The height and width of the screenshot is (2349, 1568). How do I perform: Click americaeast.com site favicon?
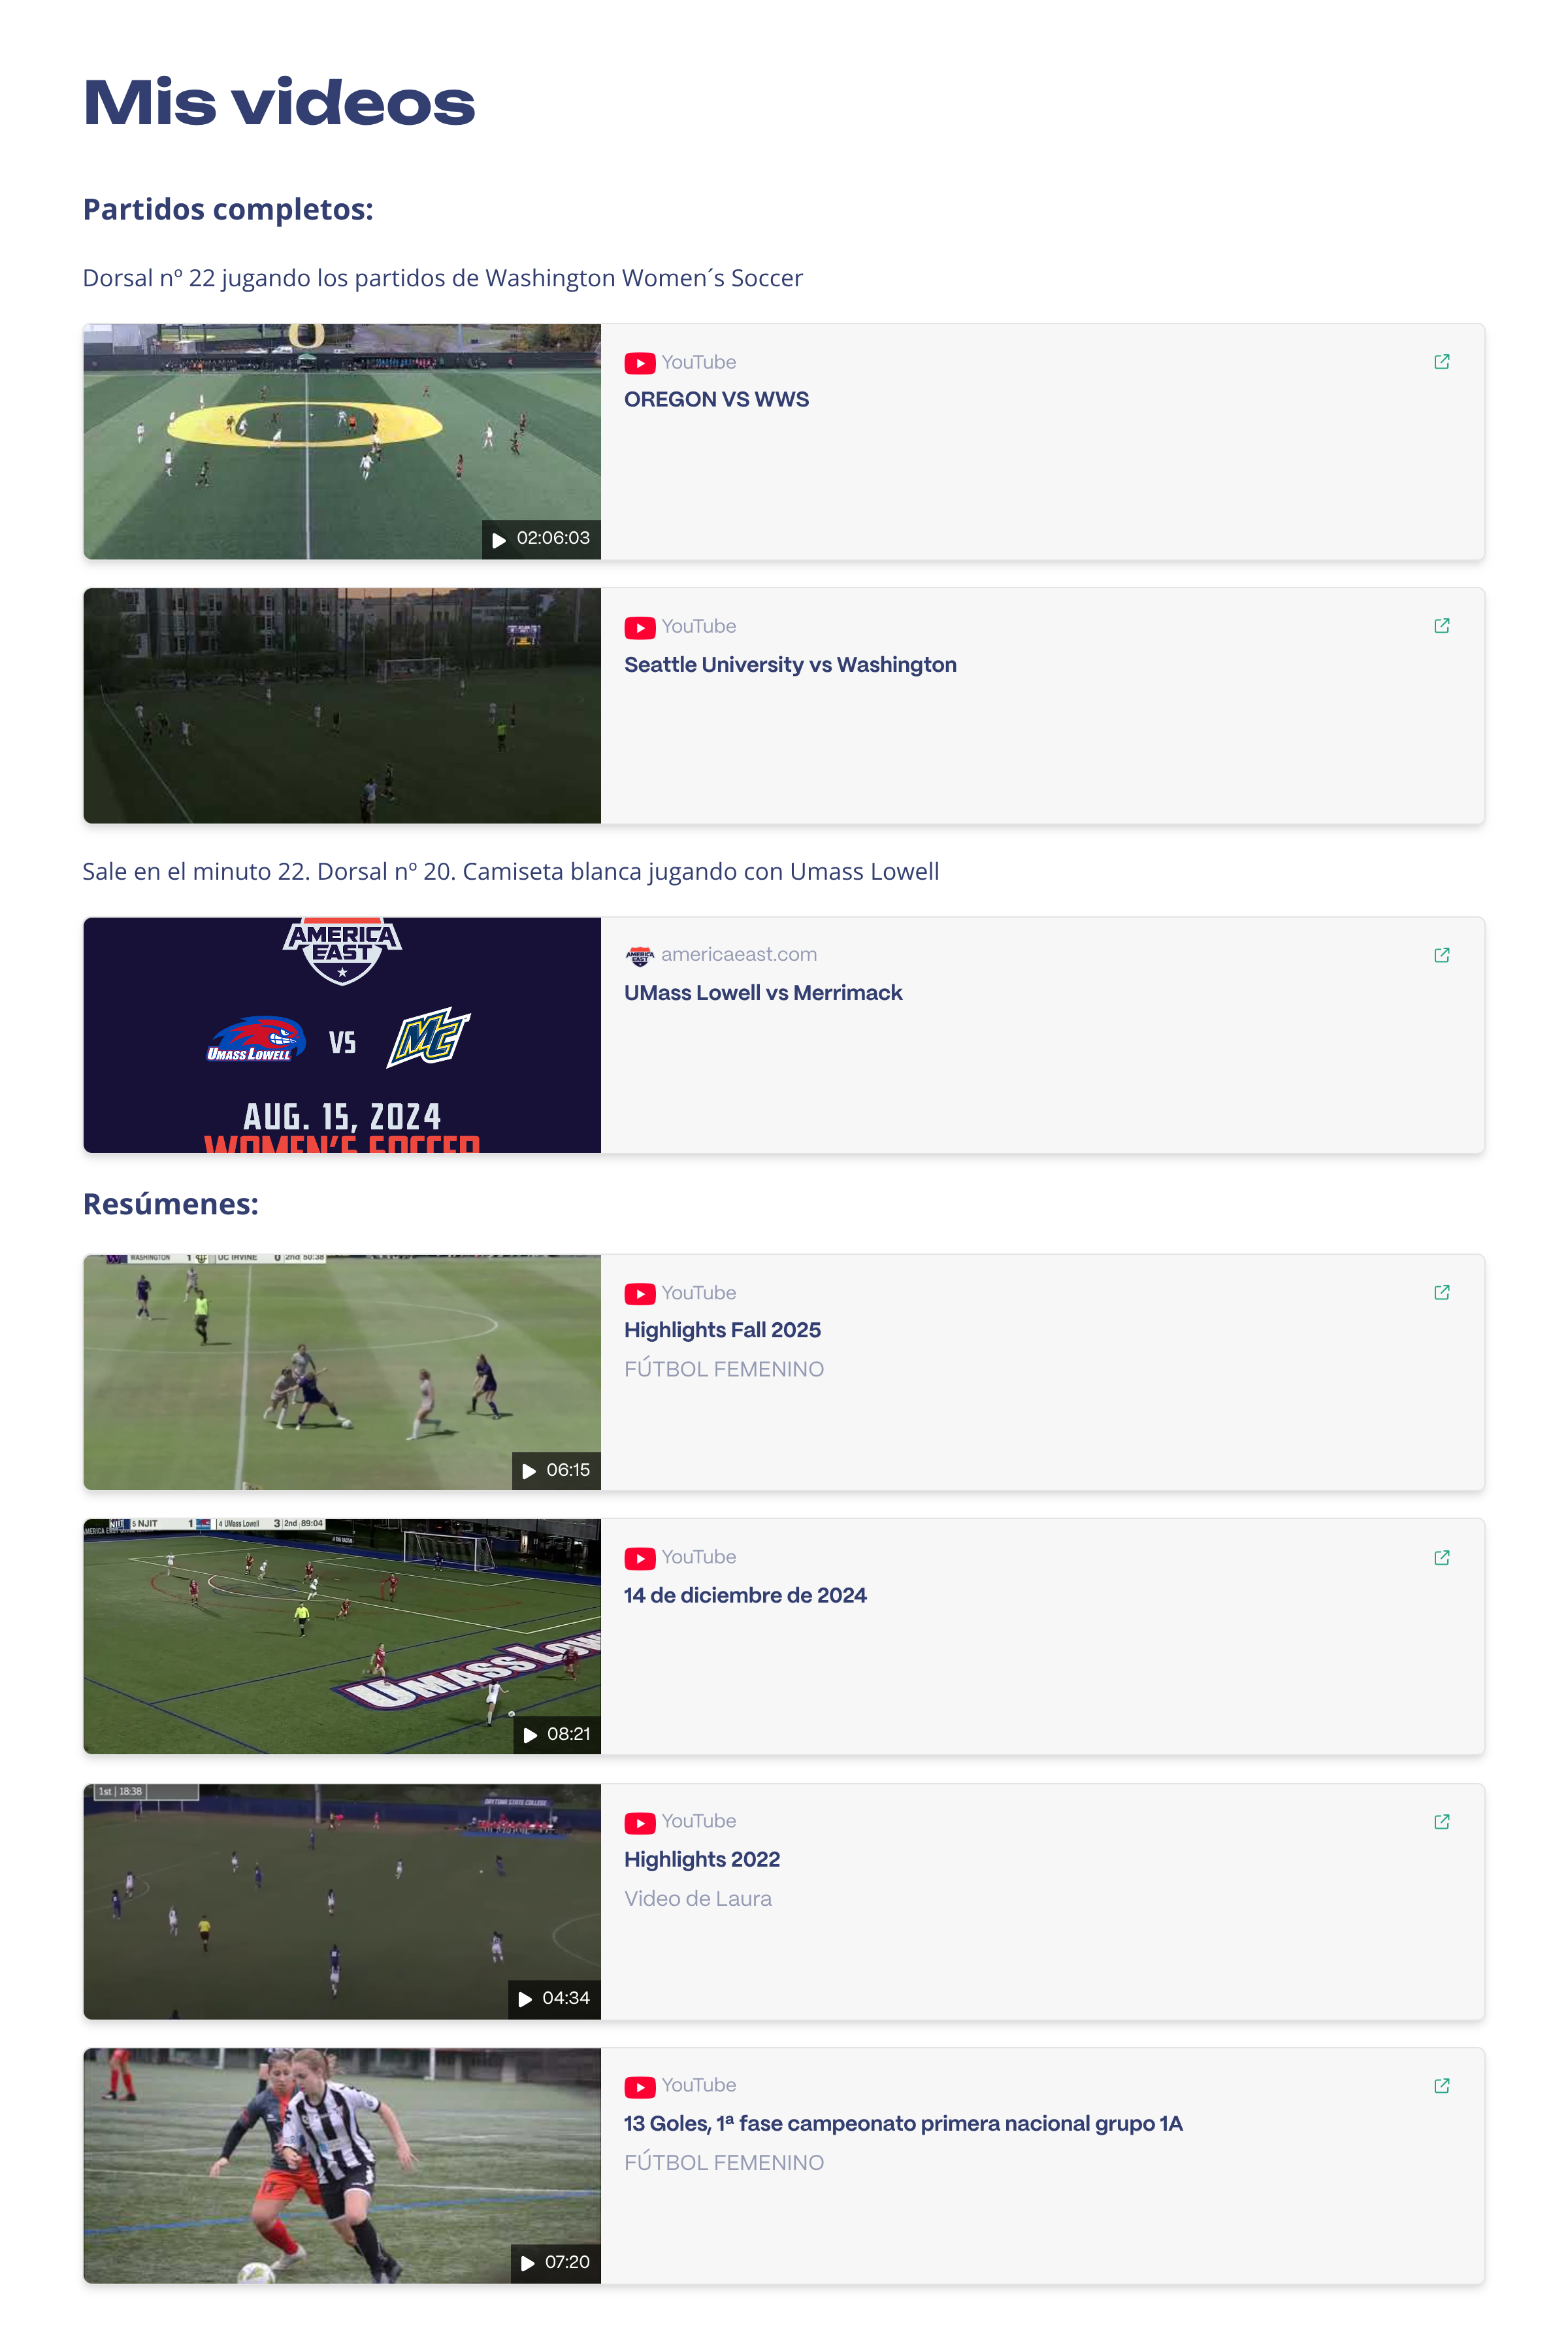click(640, 956)
